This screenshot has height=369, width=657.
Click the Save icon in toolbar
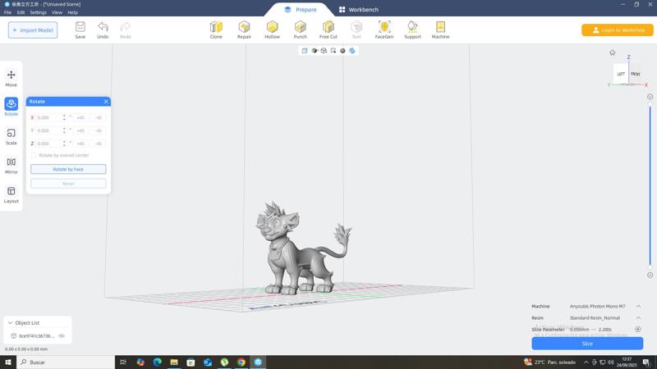(80, 30)
